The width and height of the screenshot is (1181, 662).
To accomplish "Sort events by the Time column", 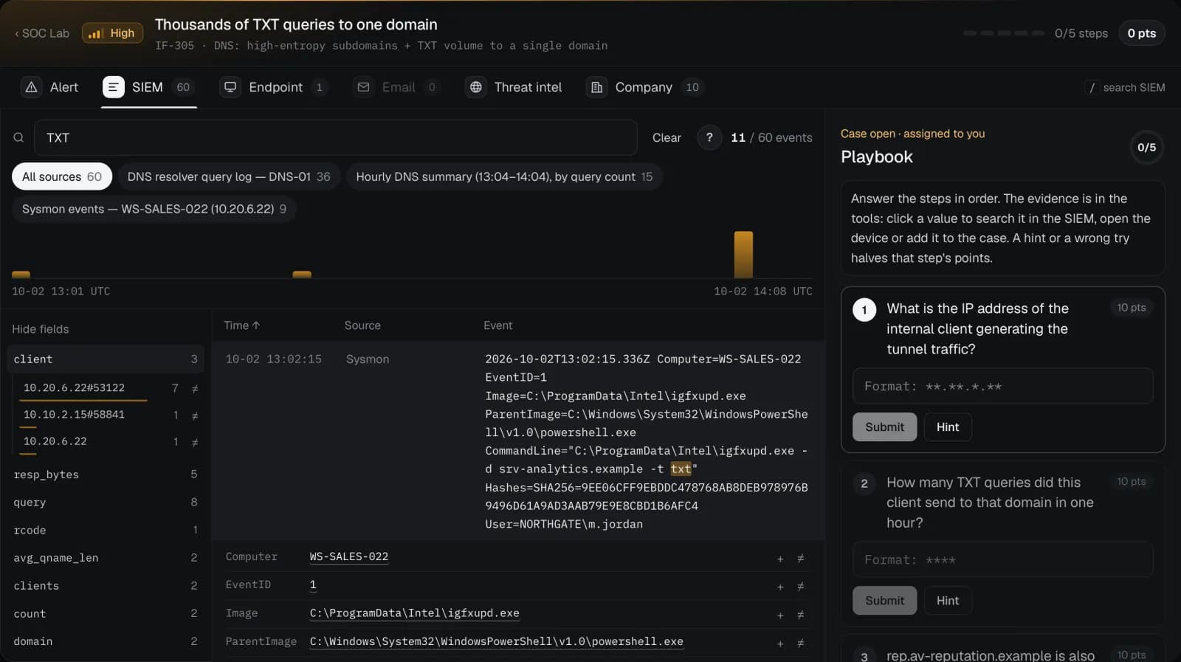I will click(x=241, y=325).
